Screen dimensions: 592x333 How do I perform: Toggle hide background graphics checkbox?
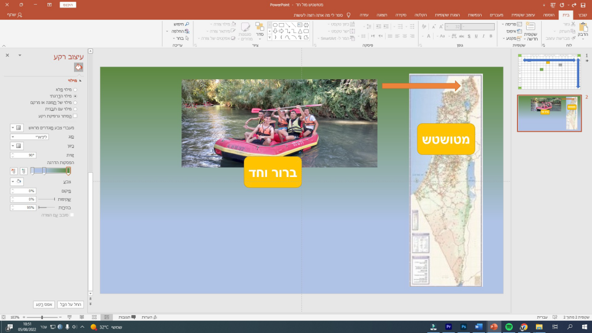click(75, 116)
